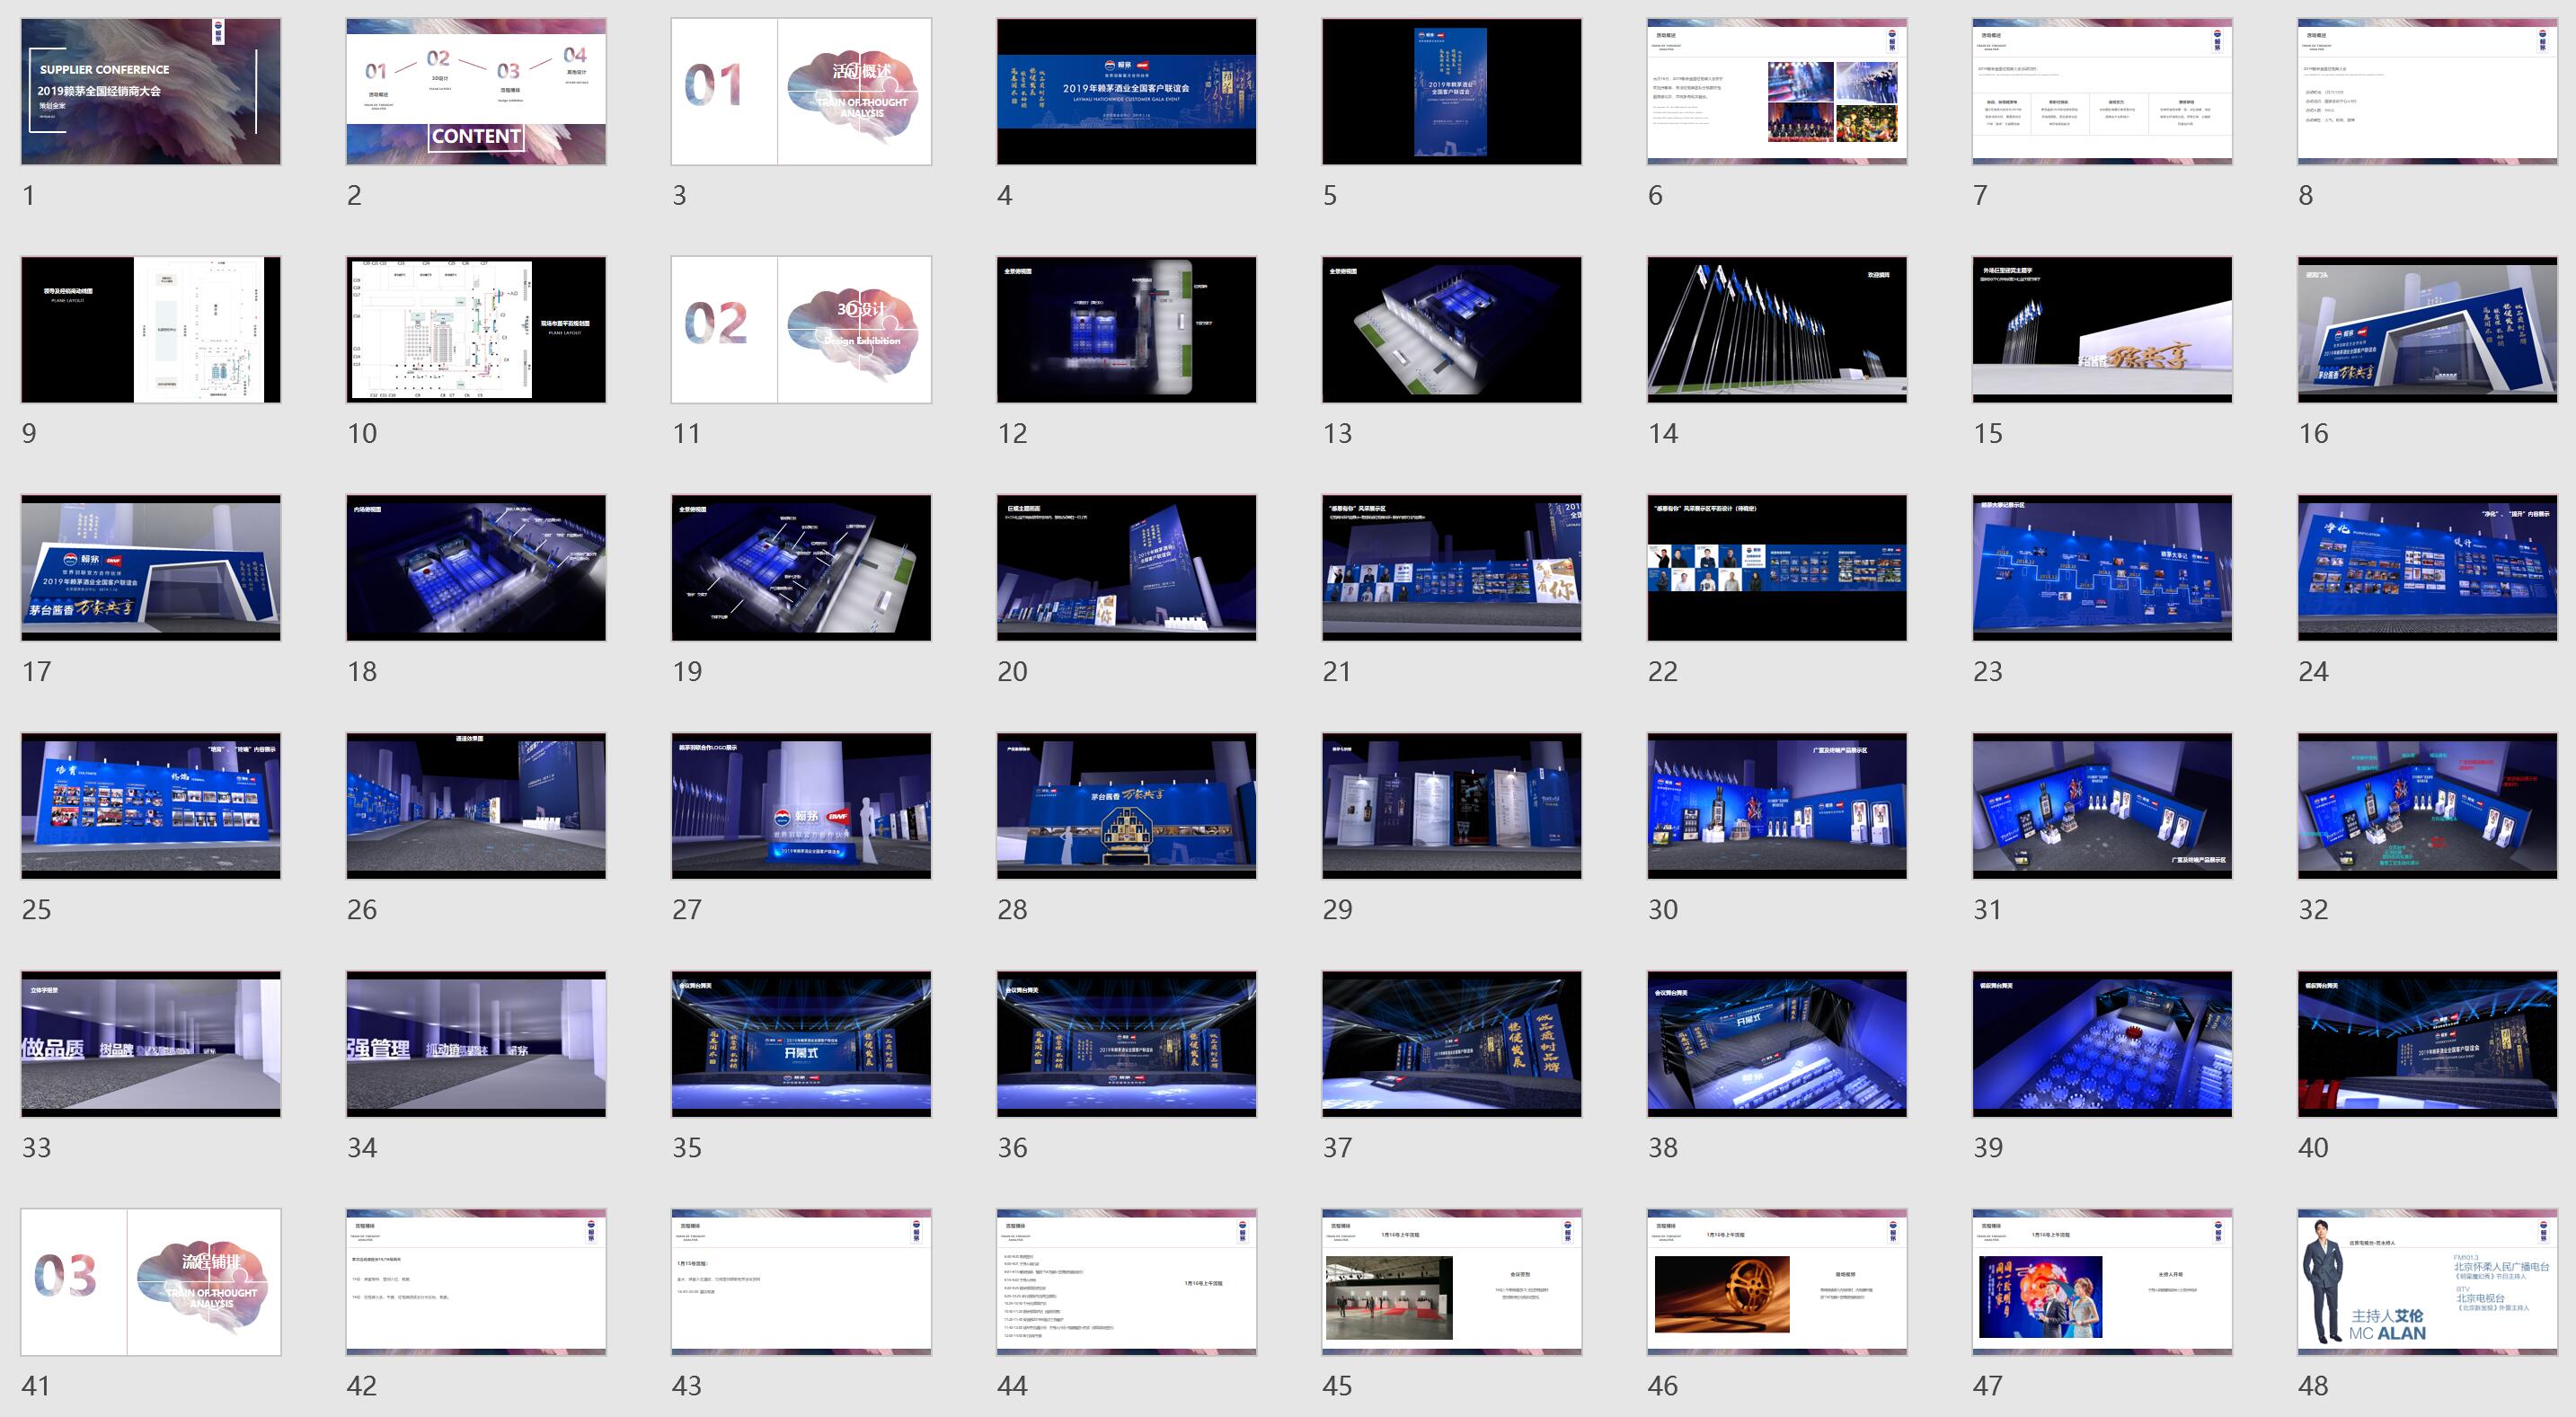The width and height of the screenshot is (2576, 1417).
Task: Select slide 33 3D lettering hallway
Action: pos(151,1043)
